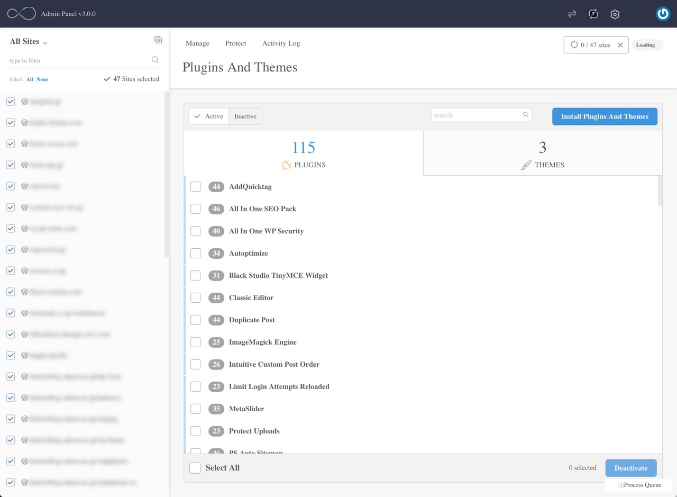Click Install Plugins And Themes button
The height and width of the screenshot is (497, 677).
[605, 116]
